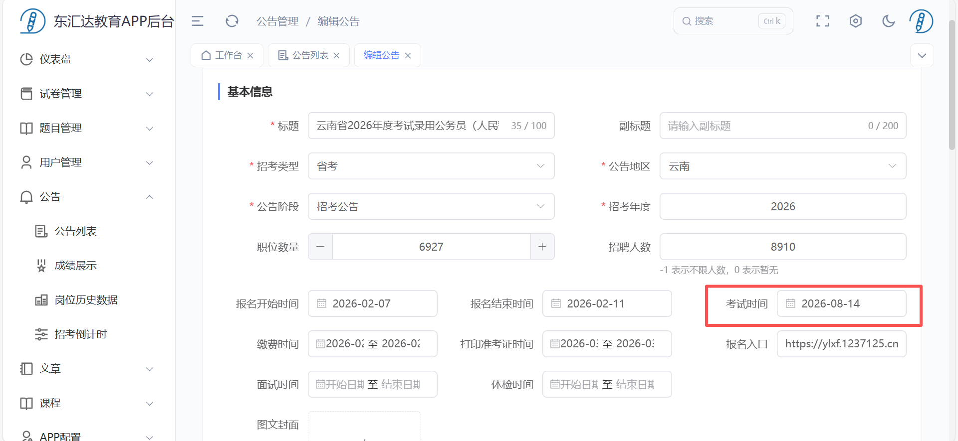Click the 工作台 tab home icon

(x=206, y=55)
